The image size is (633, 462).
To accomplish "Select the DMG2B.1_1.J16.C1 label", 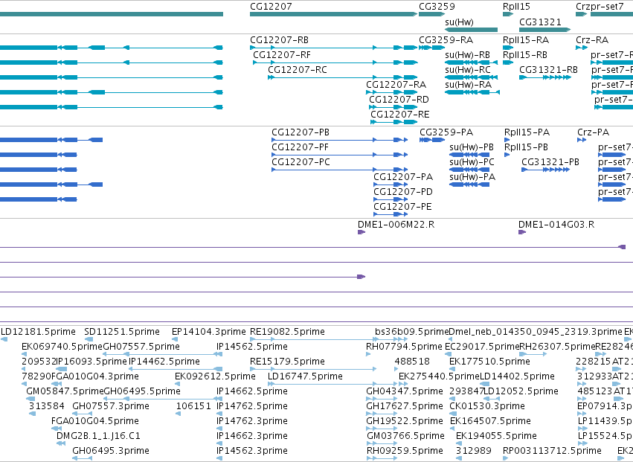I will point(98,436).
